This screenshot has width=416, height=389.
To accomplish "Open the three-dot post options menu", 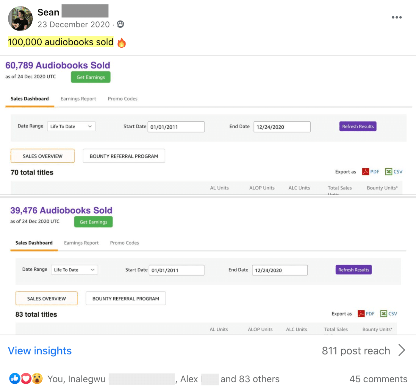I will click(x=396, y=18).
